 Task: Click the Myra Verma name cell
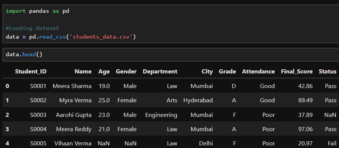click(x=76, y=100)
